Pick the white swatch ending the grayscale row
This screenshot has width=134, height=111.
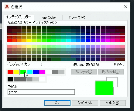tap(42, 79)
